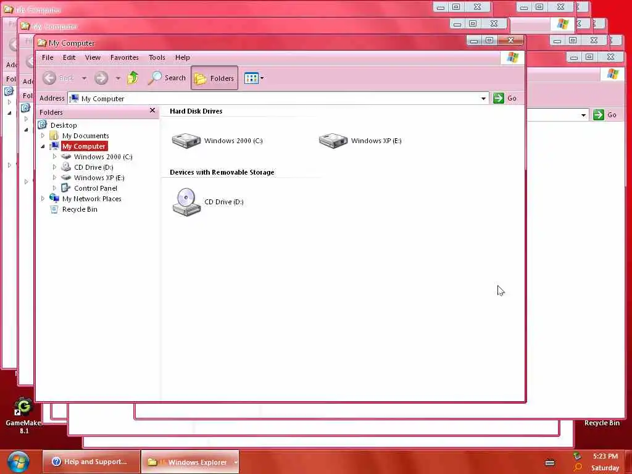
Task: Open Back history dropdown arrow
Action: (x=84, y=78)
